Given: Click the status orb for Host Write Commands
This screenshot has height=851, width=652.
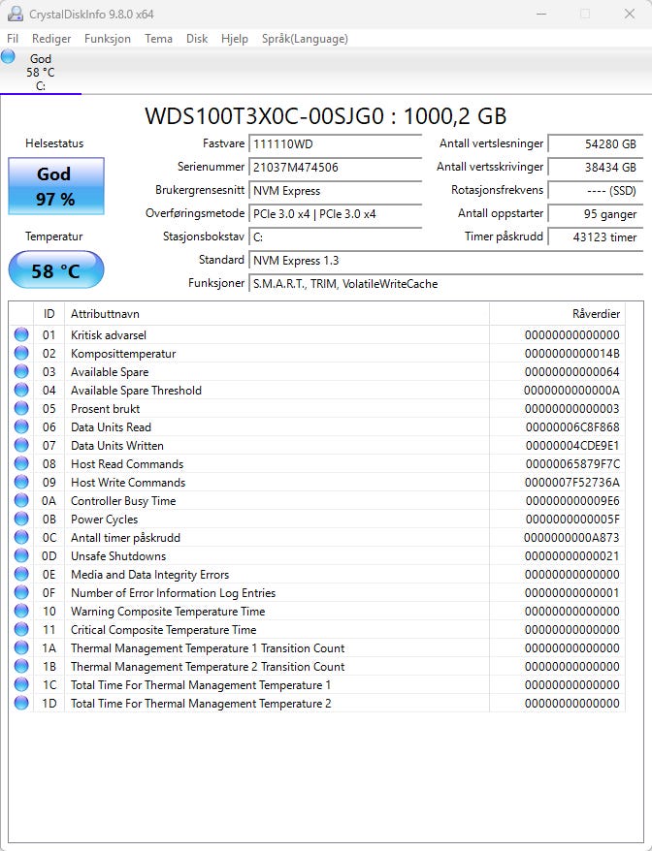Looking at the screenshot, I should coord(21,483).
